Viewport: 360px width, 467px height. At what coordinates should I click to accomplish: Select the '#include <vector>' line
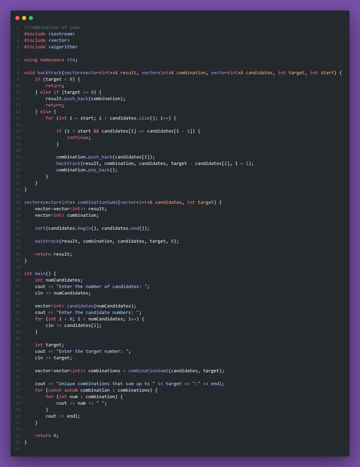(47, 40)
